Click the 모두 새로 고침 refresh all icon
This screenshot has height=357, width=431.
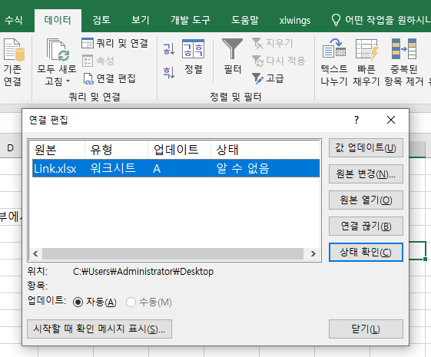click(x=58, y=50)
